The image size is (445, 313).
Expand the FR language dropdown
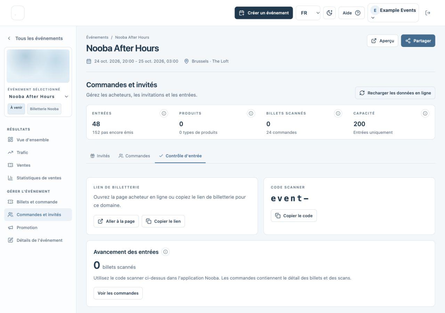pos(308,13)
